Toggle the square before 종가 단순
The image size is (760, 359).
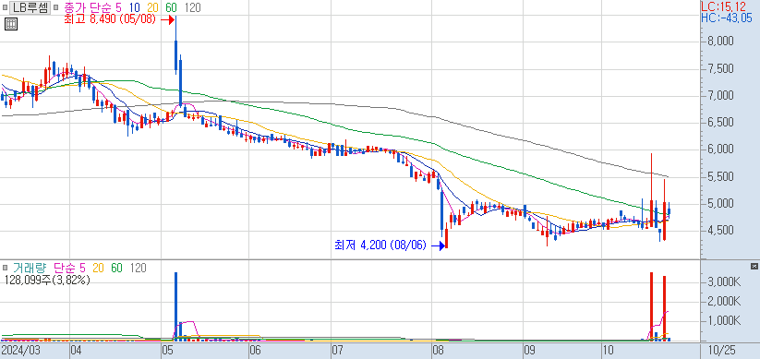click(56, 7)
